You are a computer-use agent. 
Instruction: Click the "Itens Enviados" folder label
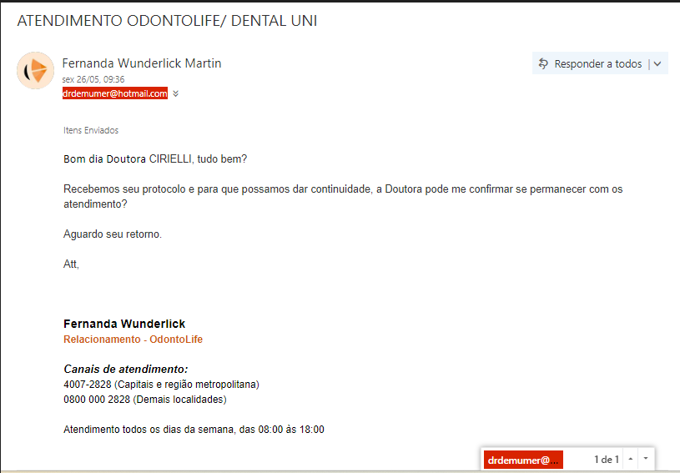91,130
